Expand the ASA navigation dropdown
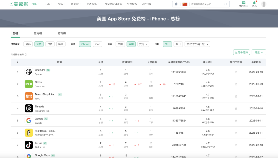This screenshot has height=158, width=278. [x=61, y=4]
